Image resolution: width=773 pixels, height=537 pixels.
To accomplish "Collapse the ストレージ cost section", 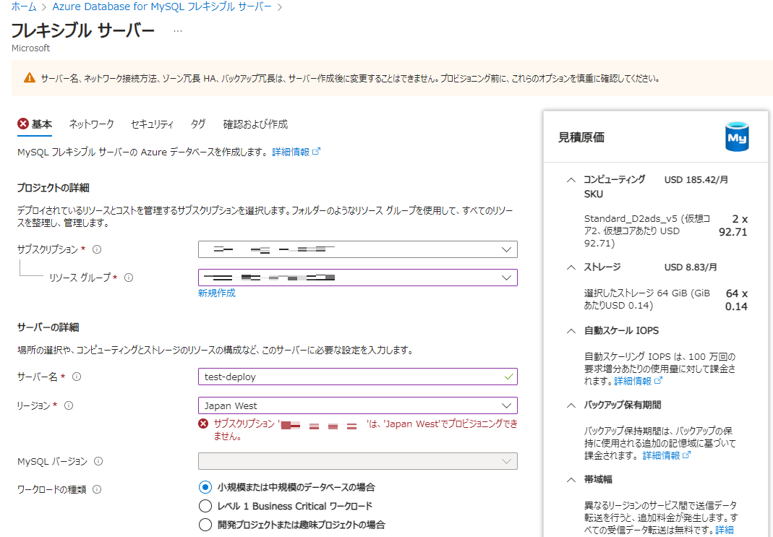I will (571, 267).
